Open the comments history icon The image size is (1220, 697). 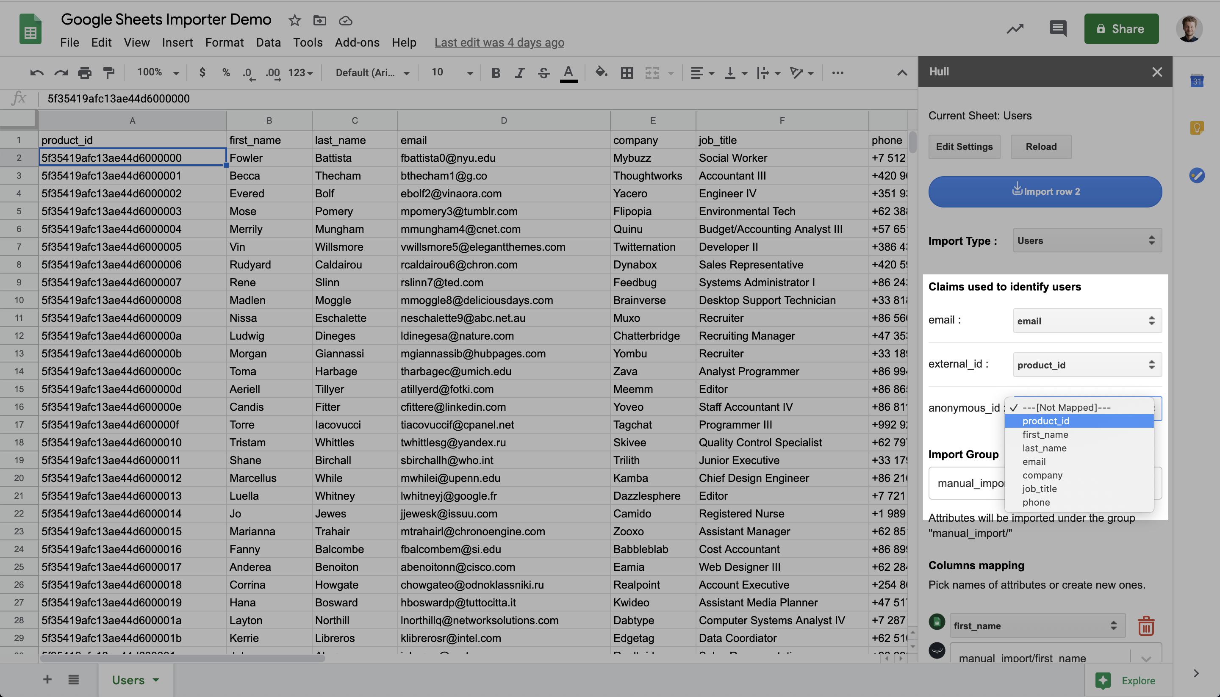1058,29
